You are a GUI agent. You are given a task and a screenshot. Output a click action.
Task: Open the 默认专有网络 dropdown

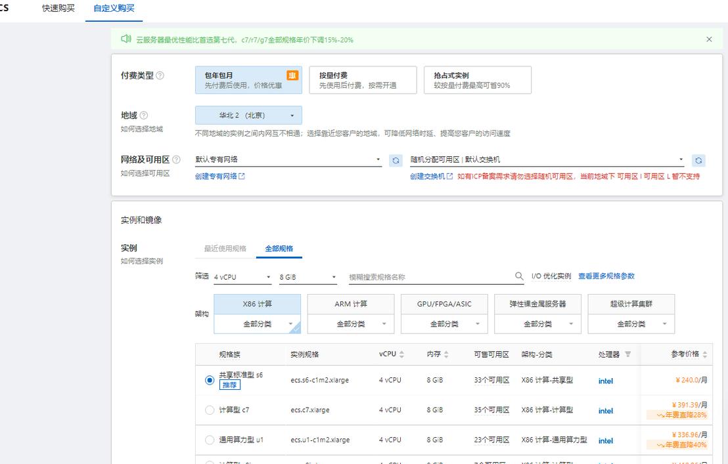point(288,159)
